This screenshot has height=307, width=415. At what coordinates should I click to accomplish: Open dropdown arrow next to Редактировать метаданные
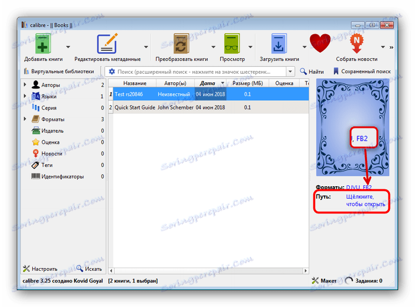(146, 47)
